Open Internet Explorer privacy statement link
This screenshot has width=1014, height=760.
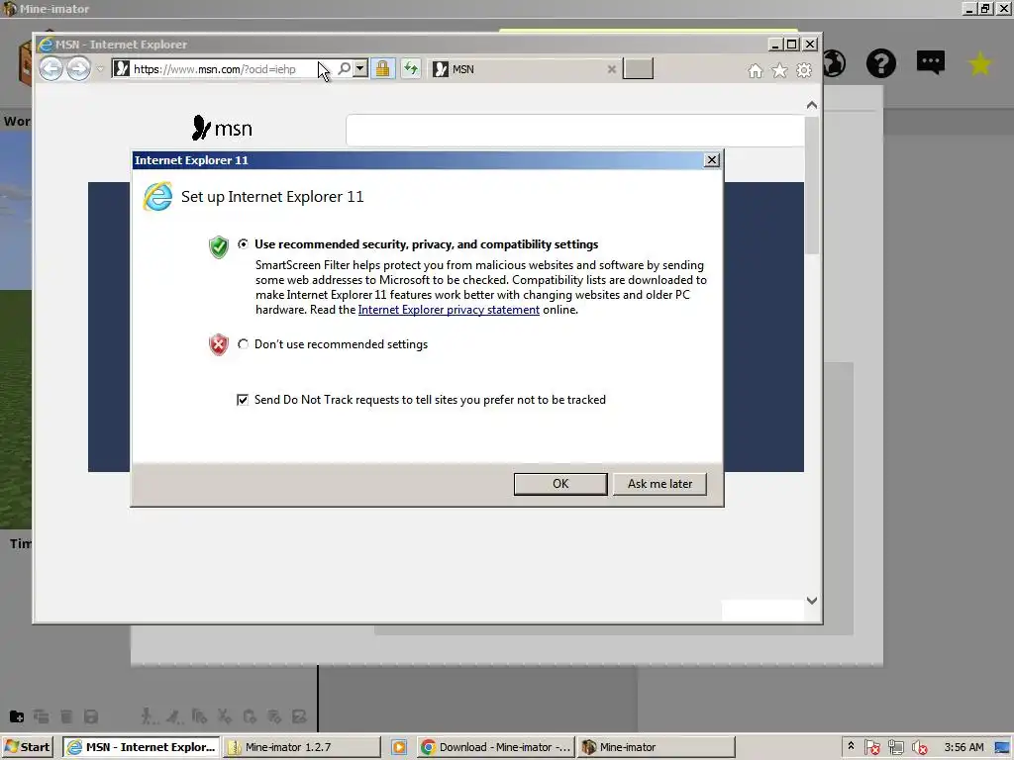click(449, 310)
